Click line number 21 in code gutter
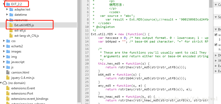Image resolution: width=221 pixels, height=104 pixels. pyautogui.click(x=87, y=67)
